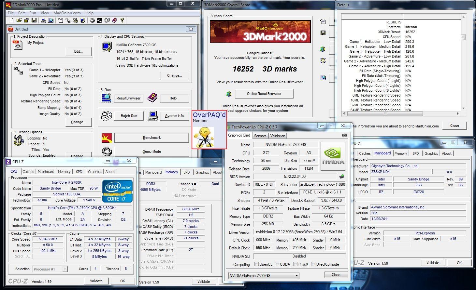Click the Selected Tests checklist toolbar icon
This screenshot has width=476, height=290.
[68, 20]
